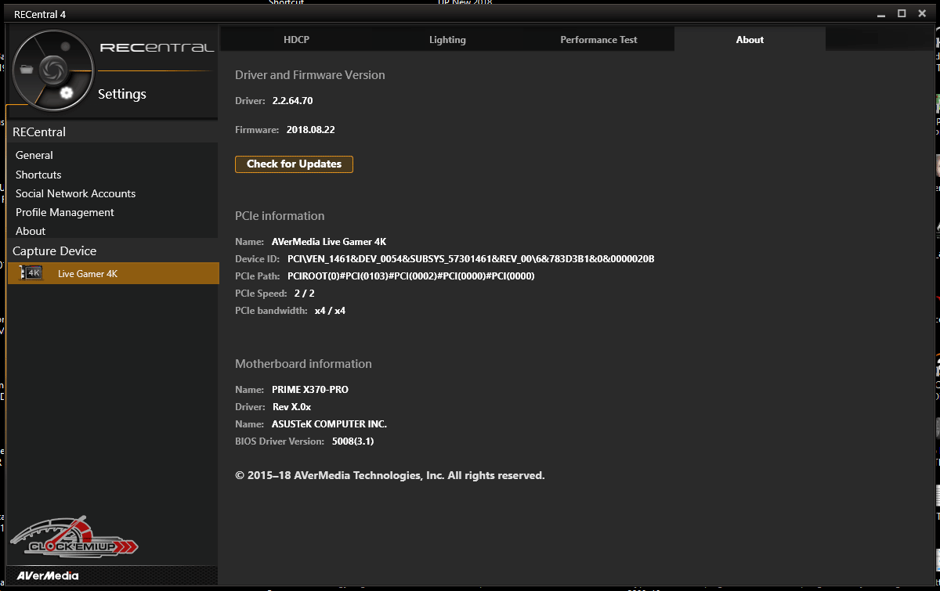Screen dimensions: 940x591
Task: Open the Lighting tab
Action: tap(447, 40)
